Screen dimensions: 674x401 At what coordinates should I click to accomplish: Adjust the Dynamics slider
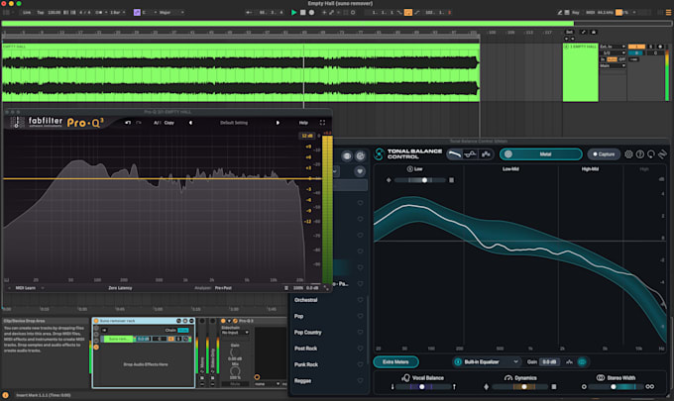click(520, 387)
